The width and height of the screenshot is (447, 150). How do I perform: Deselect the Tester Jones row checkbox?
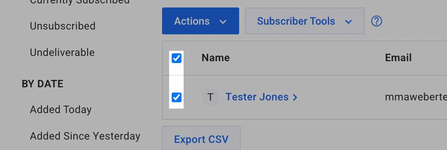click(177, 97)
